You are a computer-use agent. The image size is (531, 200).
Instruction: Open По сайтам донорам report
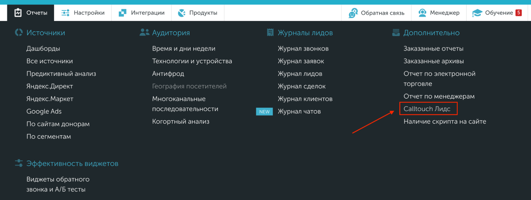pyautogui.click(x=58, y=124)
